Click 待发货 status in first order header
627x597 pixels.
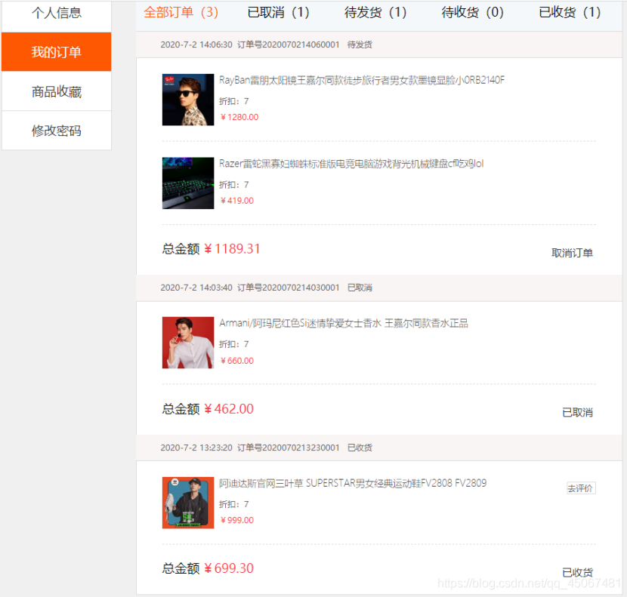360,45
